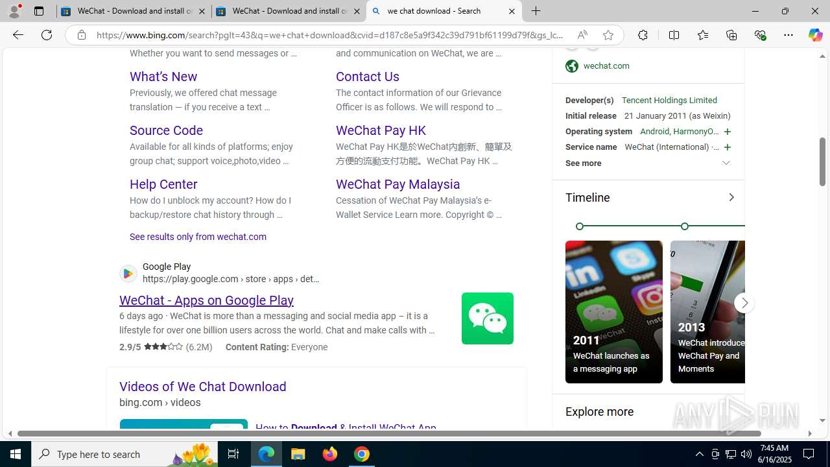Expand Operating system list plus
Viewport: 830px width, 467px height.
tap(728, 132)
